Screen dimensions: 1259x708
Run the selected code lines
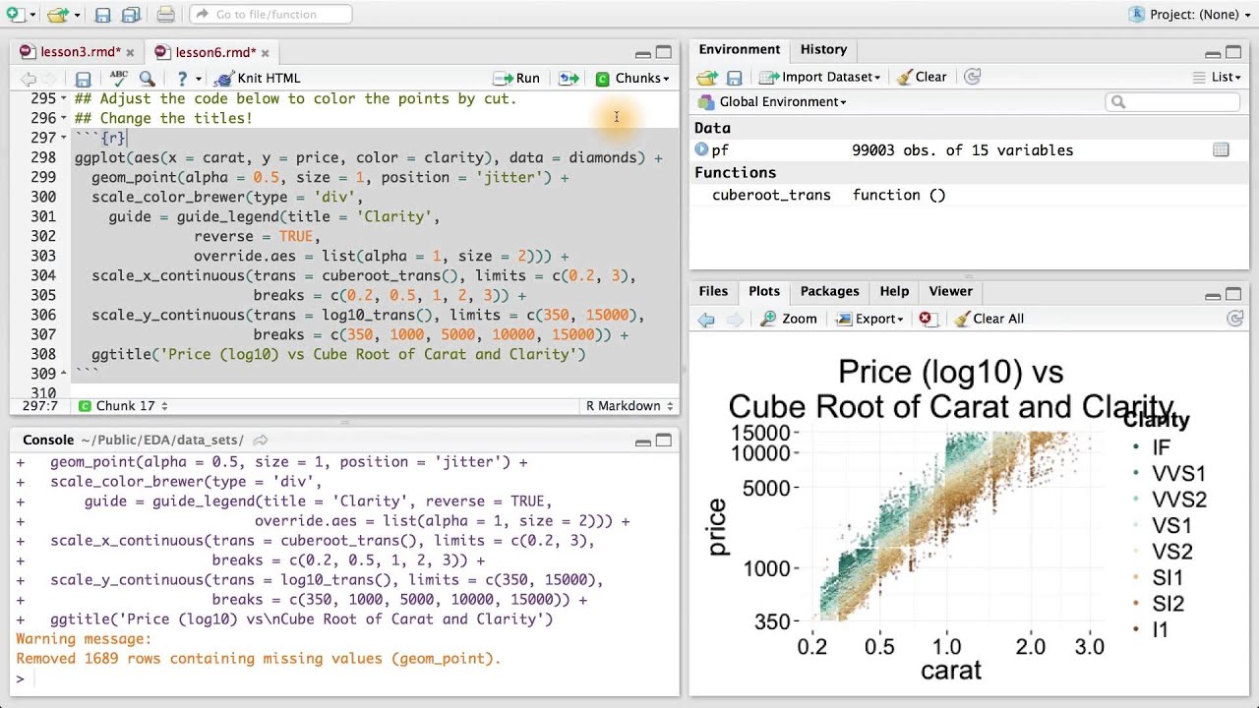[x=516, y=79]
